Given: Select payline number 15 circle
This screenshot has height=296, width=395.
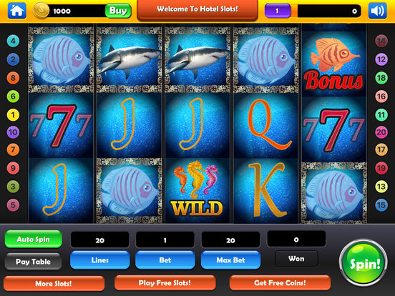Looking at the screenshot, I should point(381,205).
